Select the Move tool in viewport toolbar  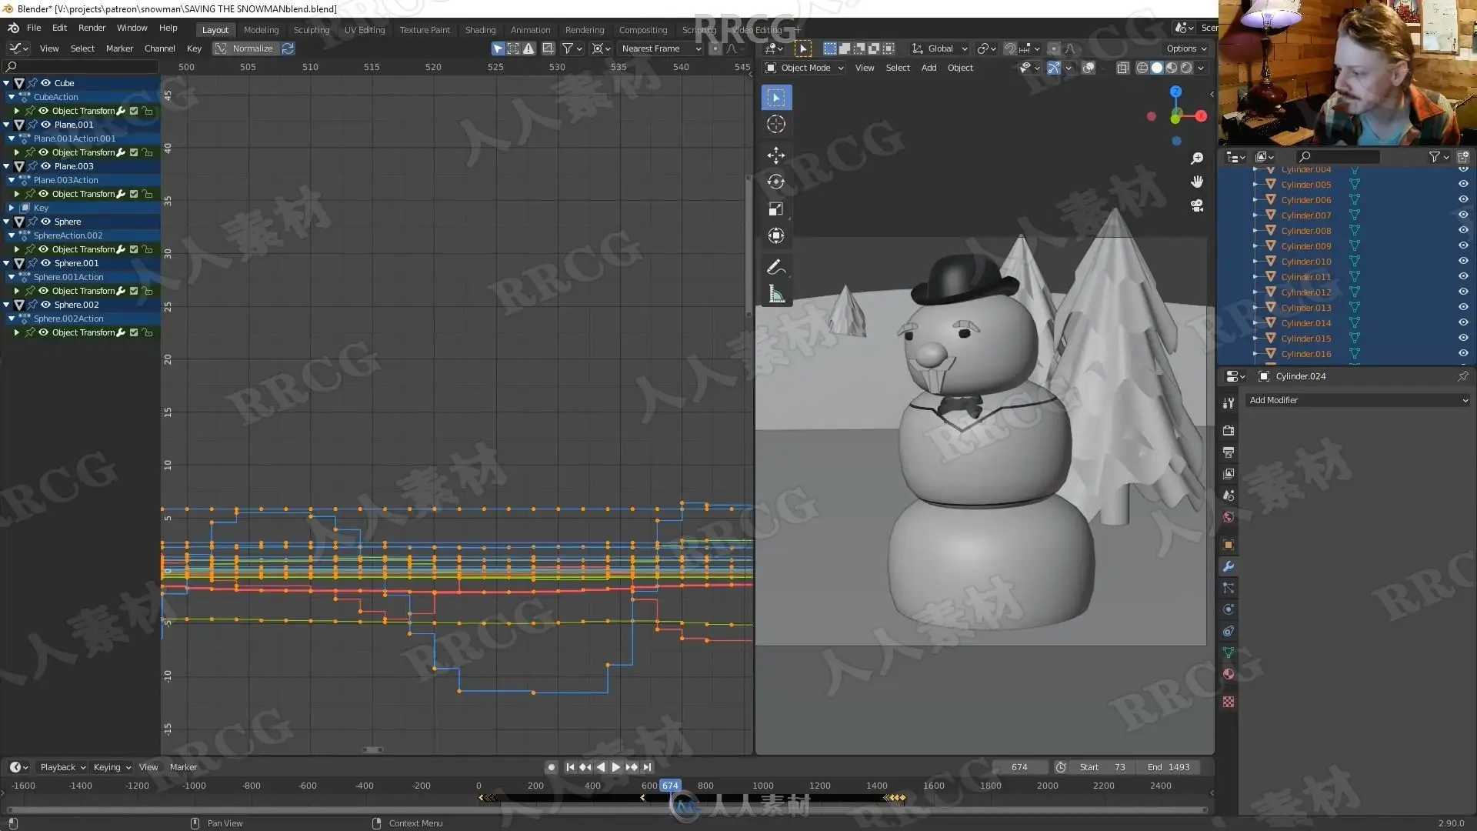pos(775,155)
